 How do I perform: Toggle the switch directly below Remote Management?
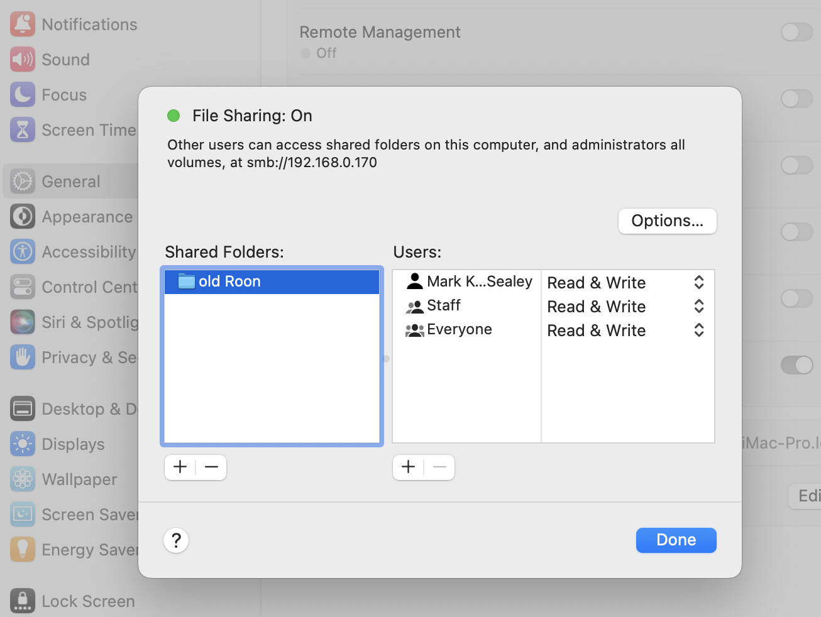796,99
